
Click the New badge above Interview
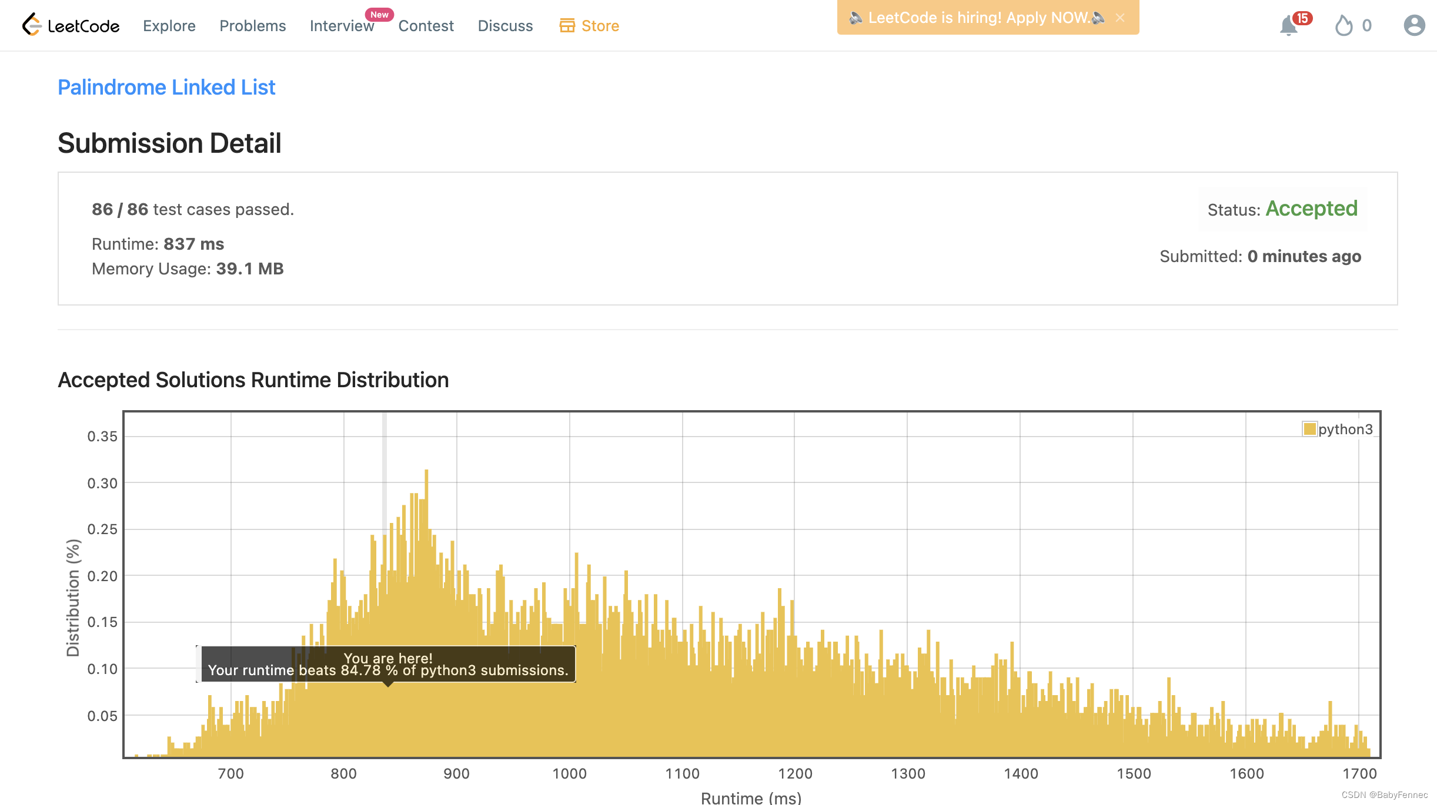click(379, 15)
